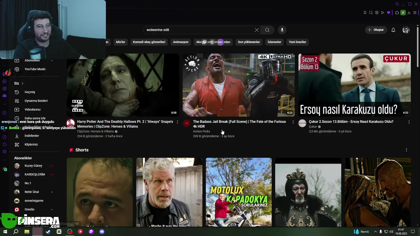Image resolution: width=420 pixels, height=236 pixels.
Task: Open the No.1 subscription
Action: pos(28,183)
